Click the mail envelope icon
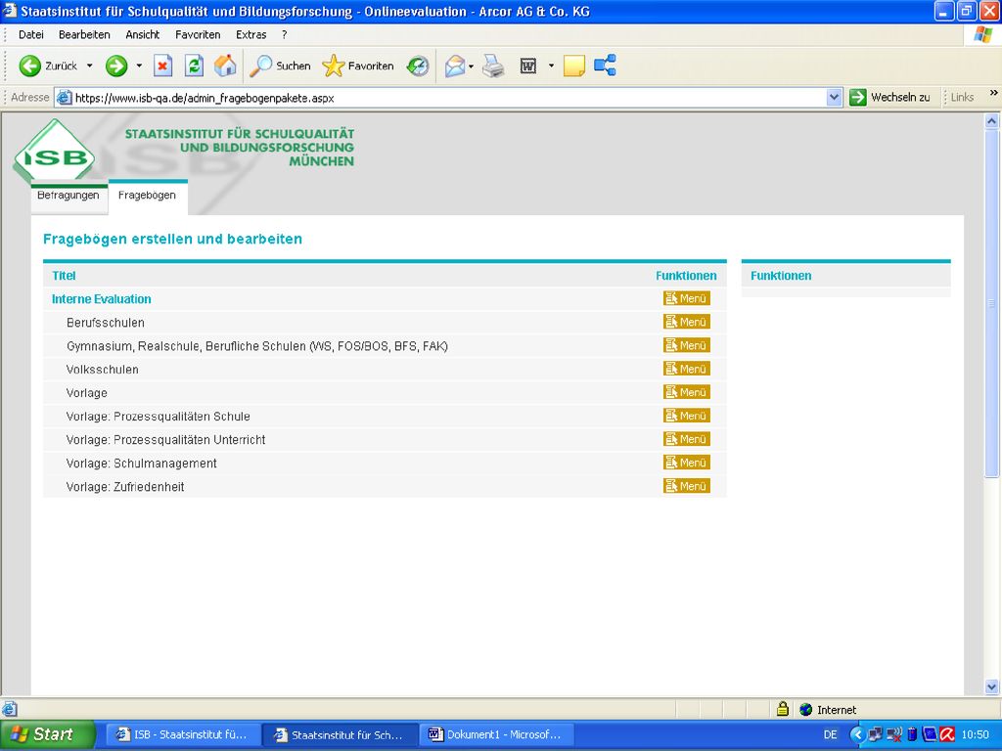This screenshot has width=1002, height=751. (x=455, y=66)
